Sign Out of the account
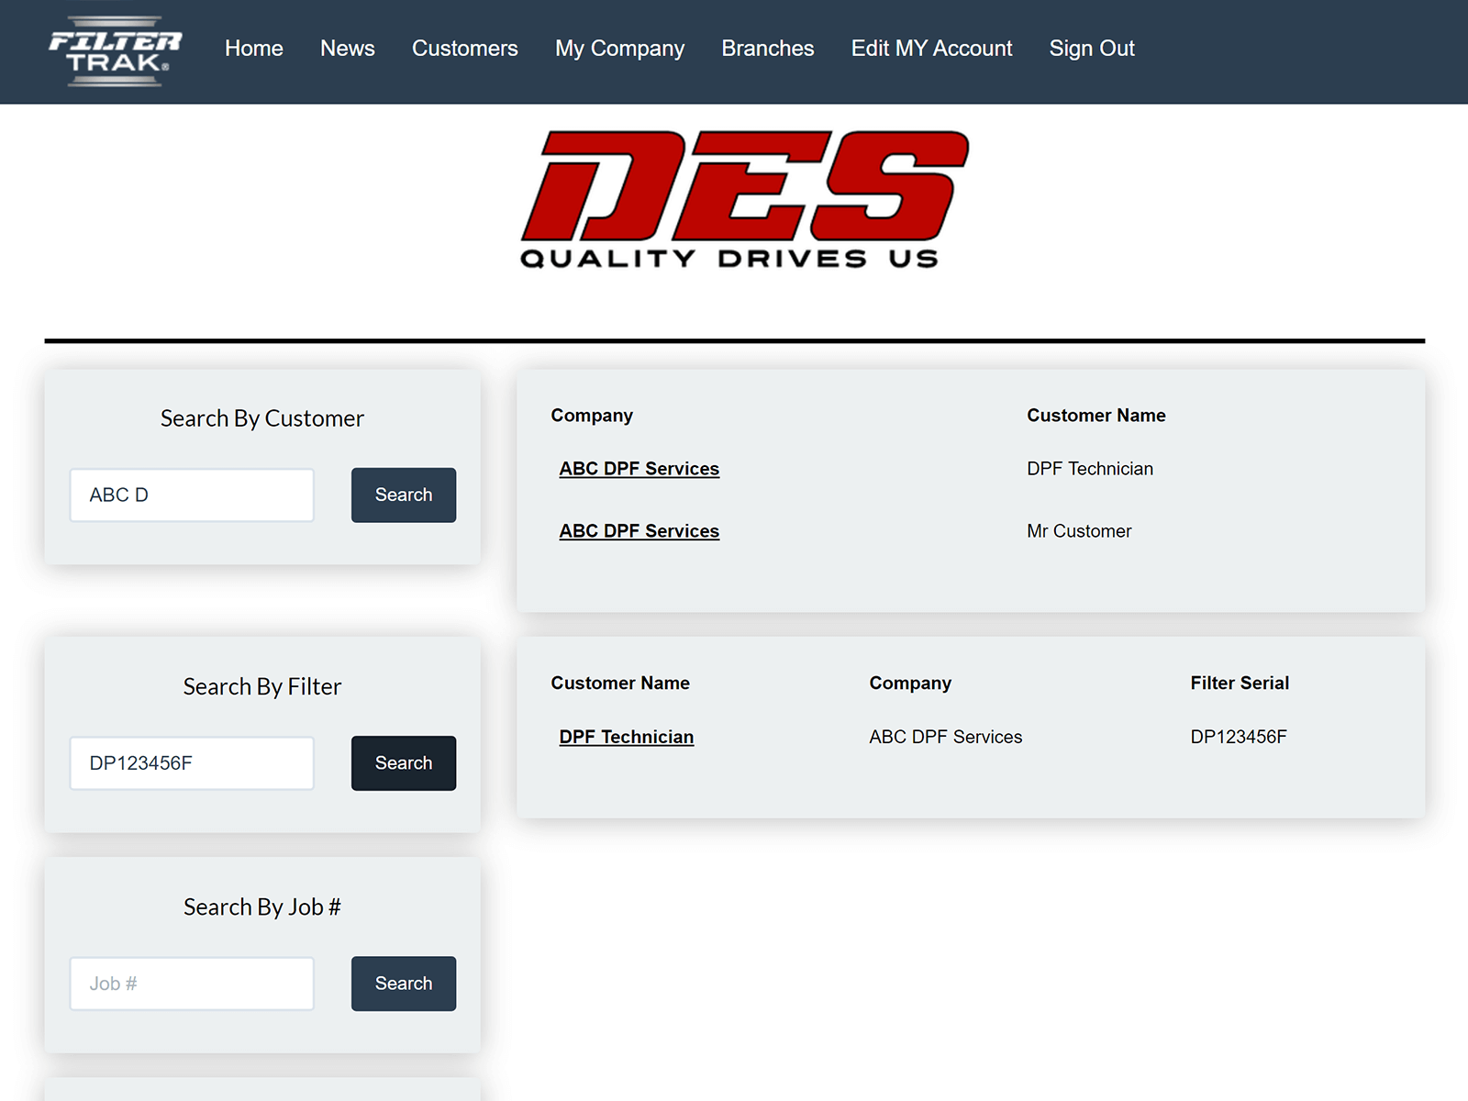This screenshot has height=1101, width=1468. coord(1092,49)
